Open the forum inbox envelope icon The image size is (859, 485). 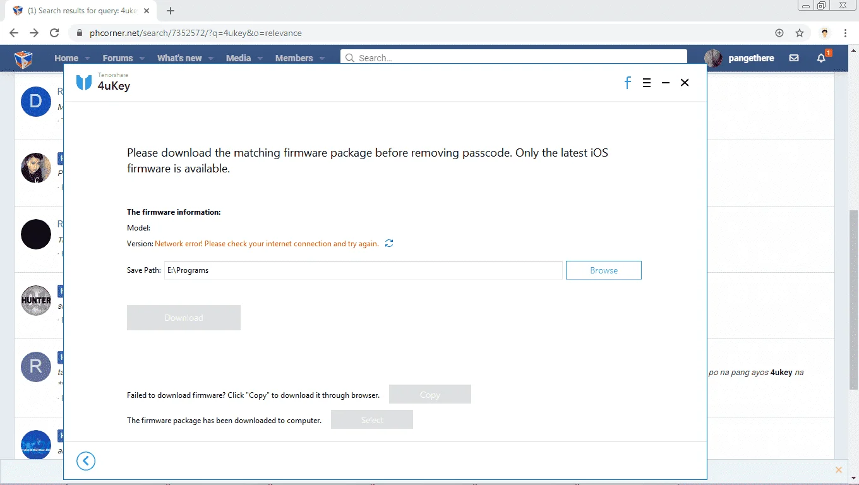(794, 58)
